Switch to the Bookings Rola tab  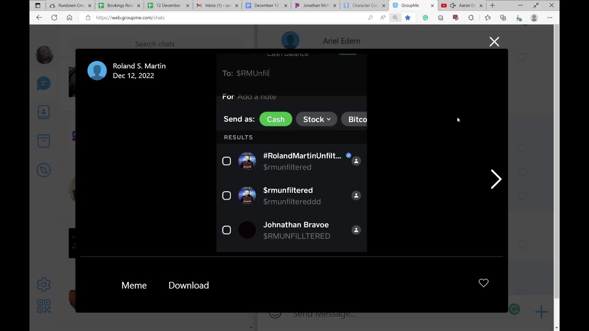pos(119,6)
